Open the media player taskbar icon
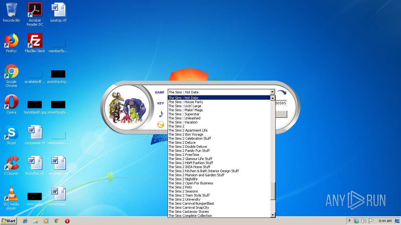Screen dimensions: 401x225 46,221
